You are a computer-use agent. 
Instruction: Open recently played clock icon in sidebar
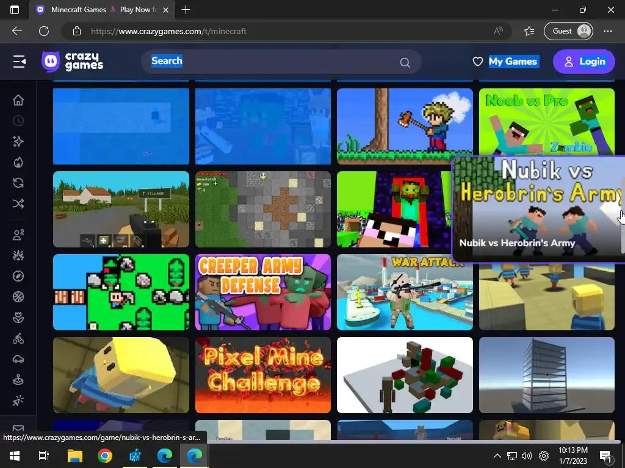18,121
